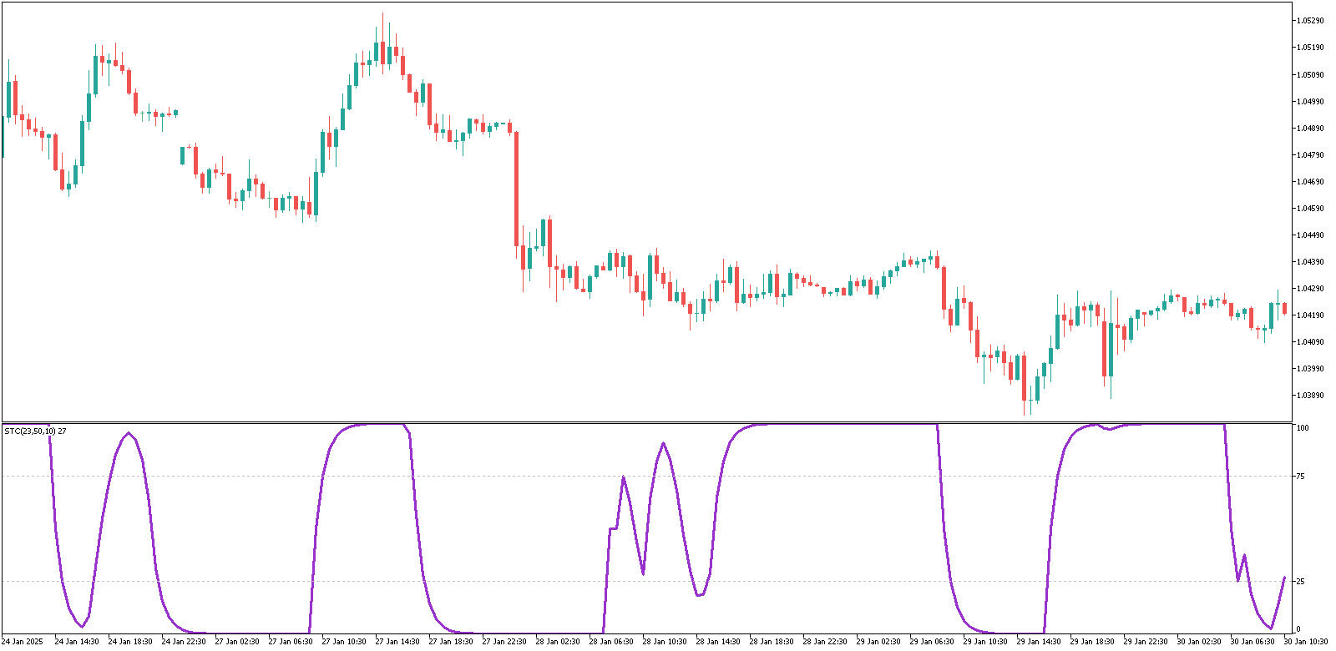Click the 30 Jan 06:30 time label
The image size is (1336, 651).
[x=1252, y=642]
